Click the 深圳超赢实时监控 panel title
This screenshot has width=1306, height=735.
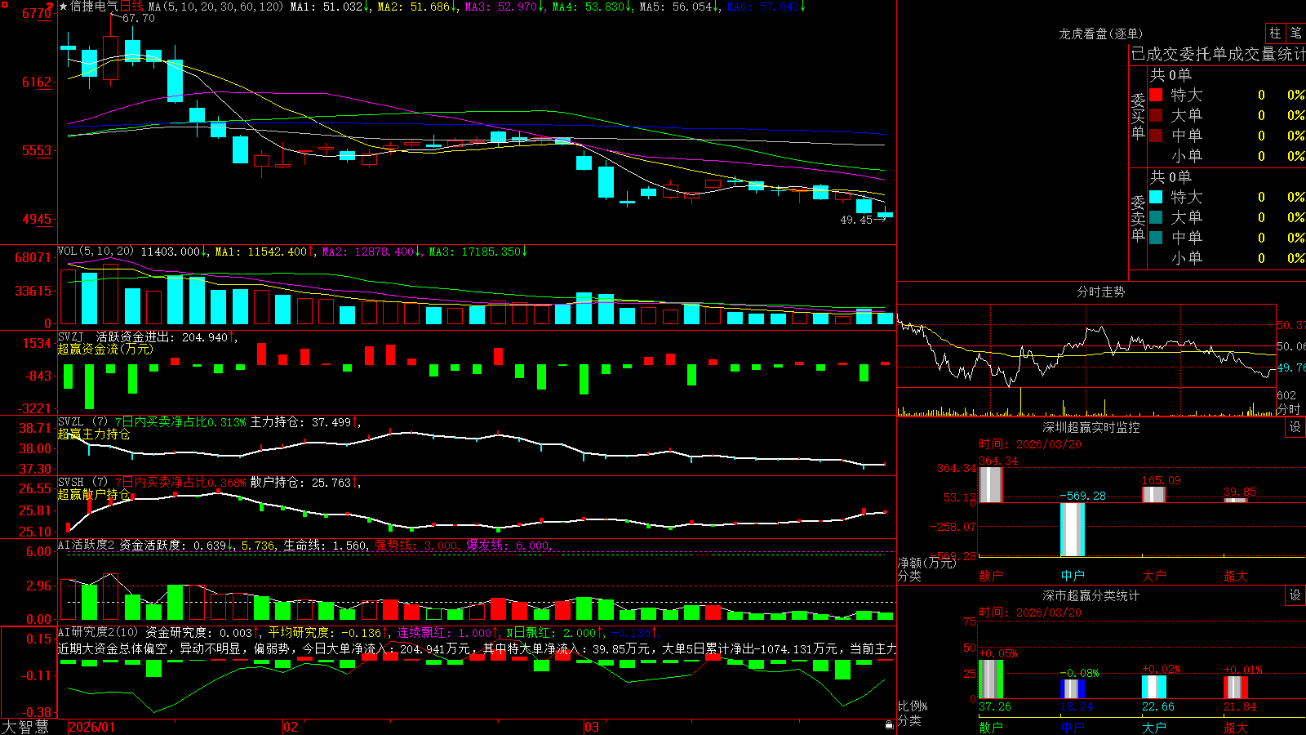1091,427
